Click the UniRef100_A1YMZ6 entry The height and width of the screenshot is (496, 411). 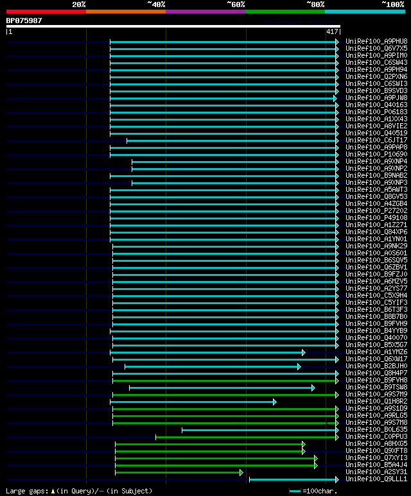376,352
